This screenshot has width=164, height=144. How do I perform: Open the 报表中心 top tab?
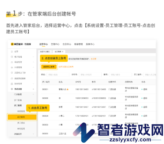(x=90, y=44)
